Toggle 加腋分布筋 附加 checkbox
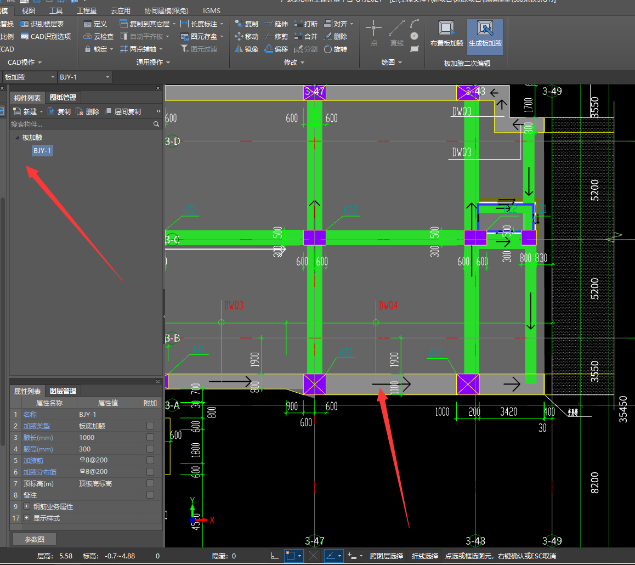 pos(150,472)
